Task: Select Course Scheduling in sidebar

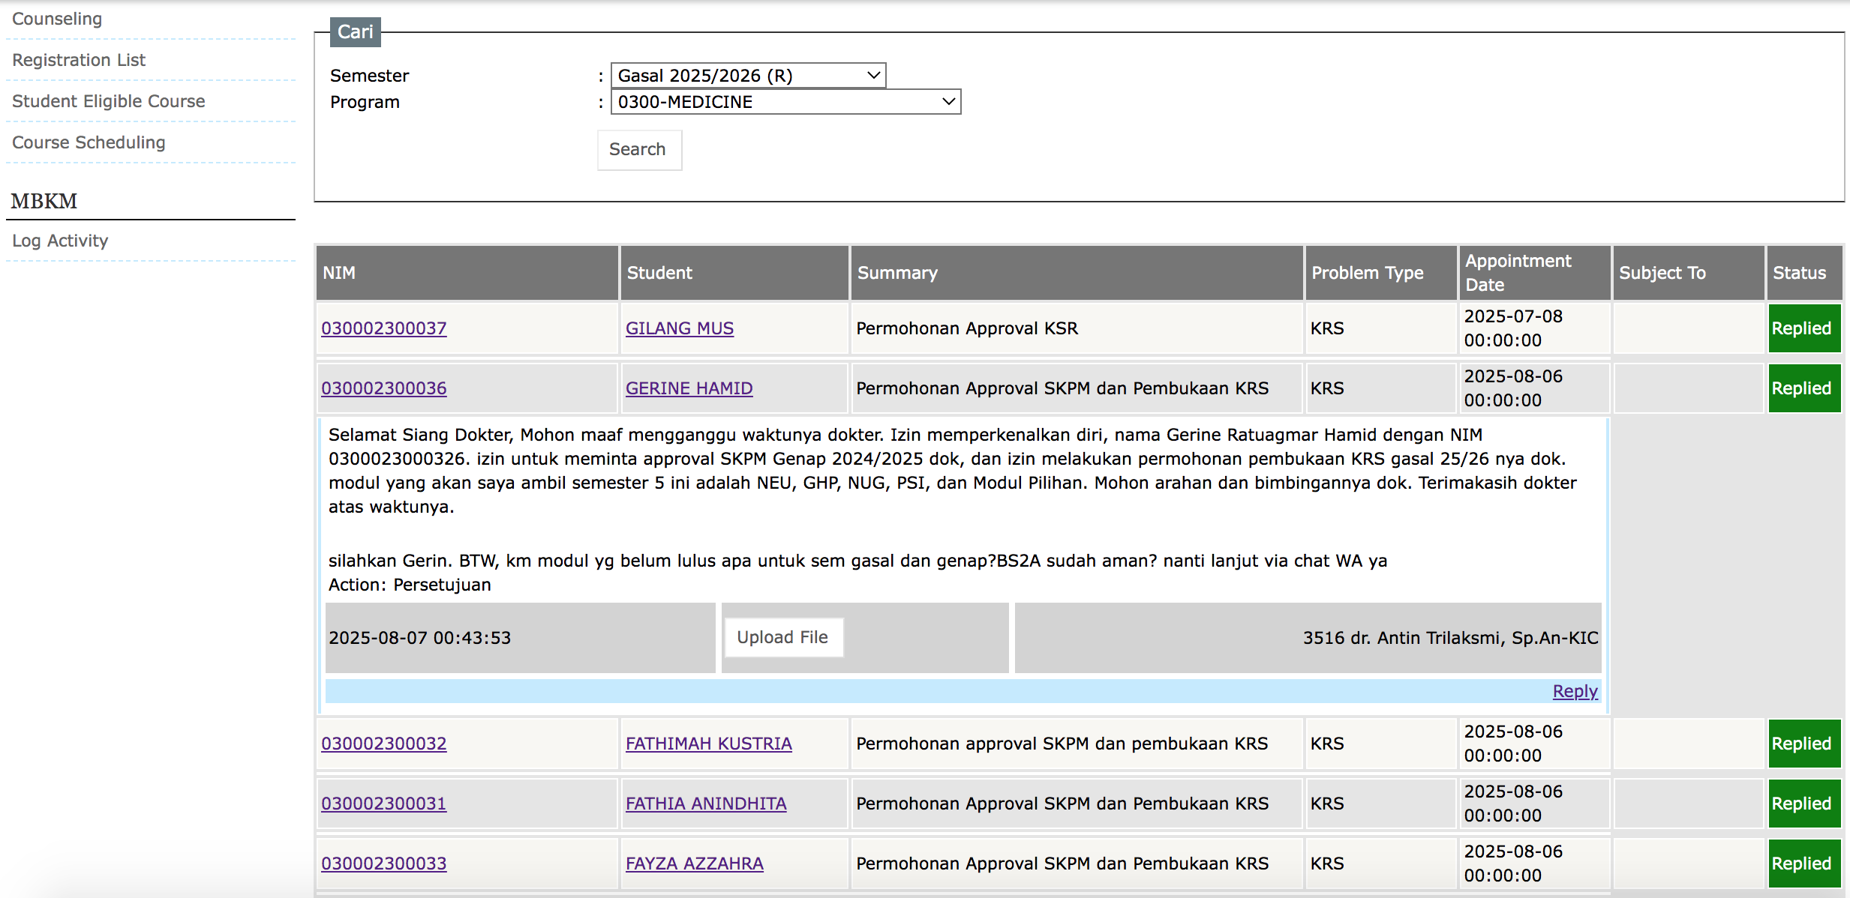Action: (x=89, y=142)
